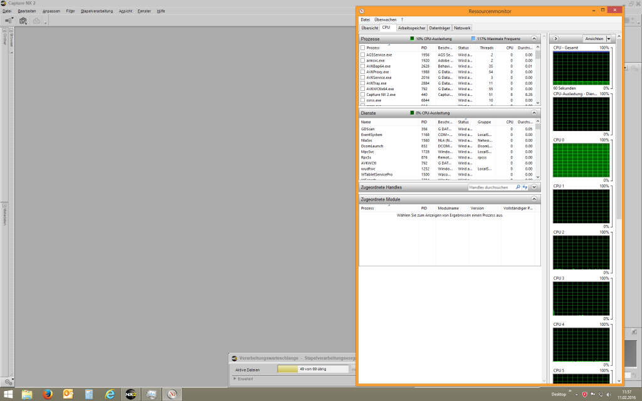
Task: Check the AGSService.exe process checkbox
Action: (x=363, y=55)
